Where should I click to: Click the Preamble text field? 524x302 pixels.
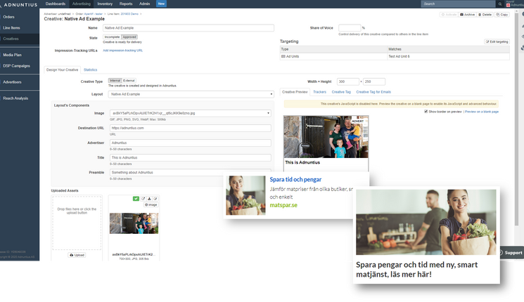[x=190, y=172]
